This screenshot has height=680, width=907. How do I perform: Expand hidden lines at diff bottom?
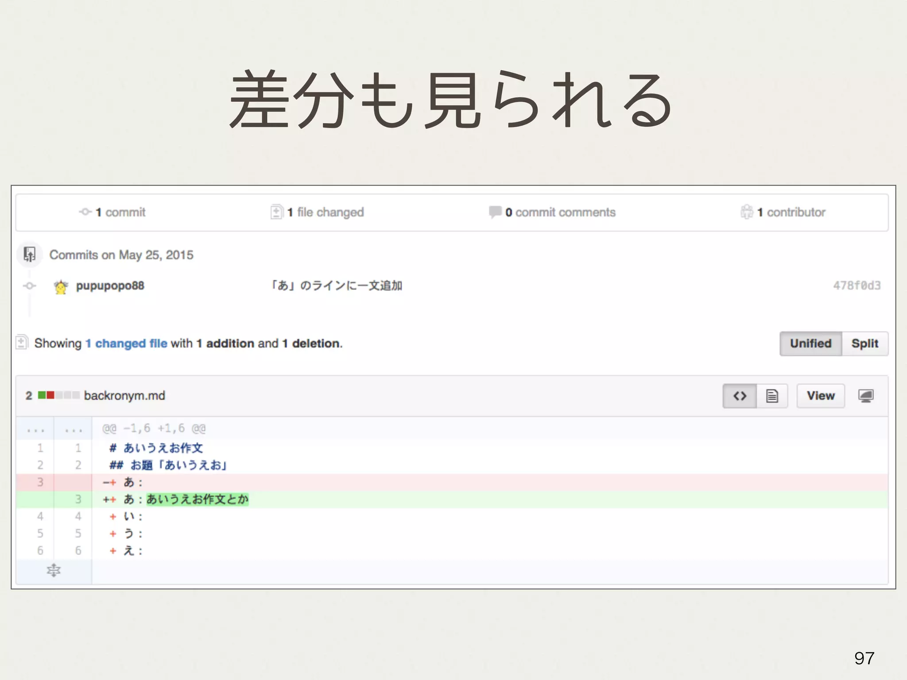(54, 571)
